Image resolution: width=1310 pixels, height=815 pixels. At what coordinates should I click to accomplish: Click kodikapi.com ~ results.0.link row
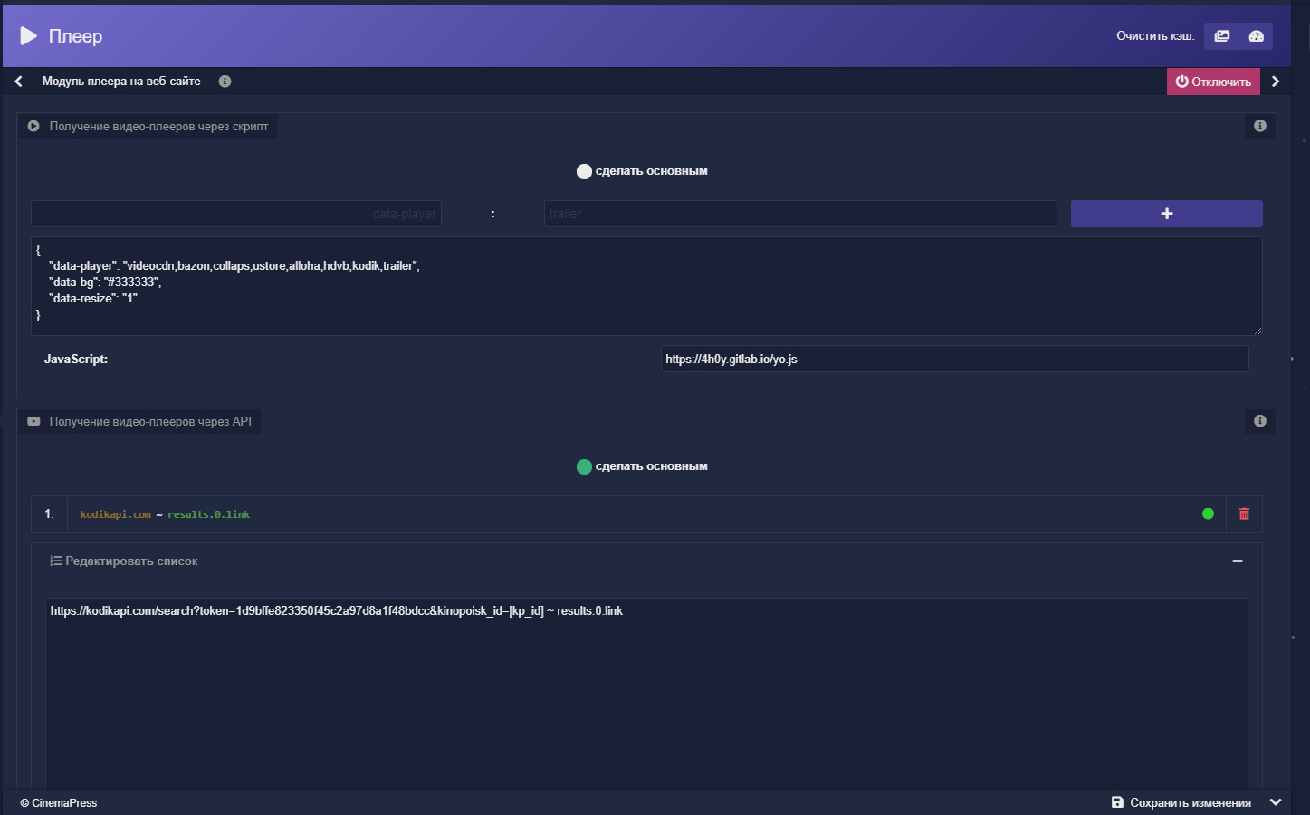pyautogui.click(x=628, y=514)
